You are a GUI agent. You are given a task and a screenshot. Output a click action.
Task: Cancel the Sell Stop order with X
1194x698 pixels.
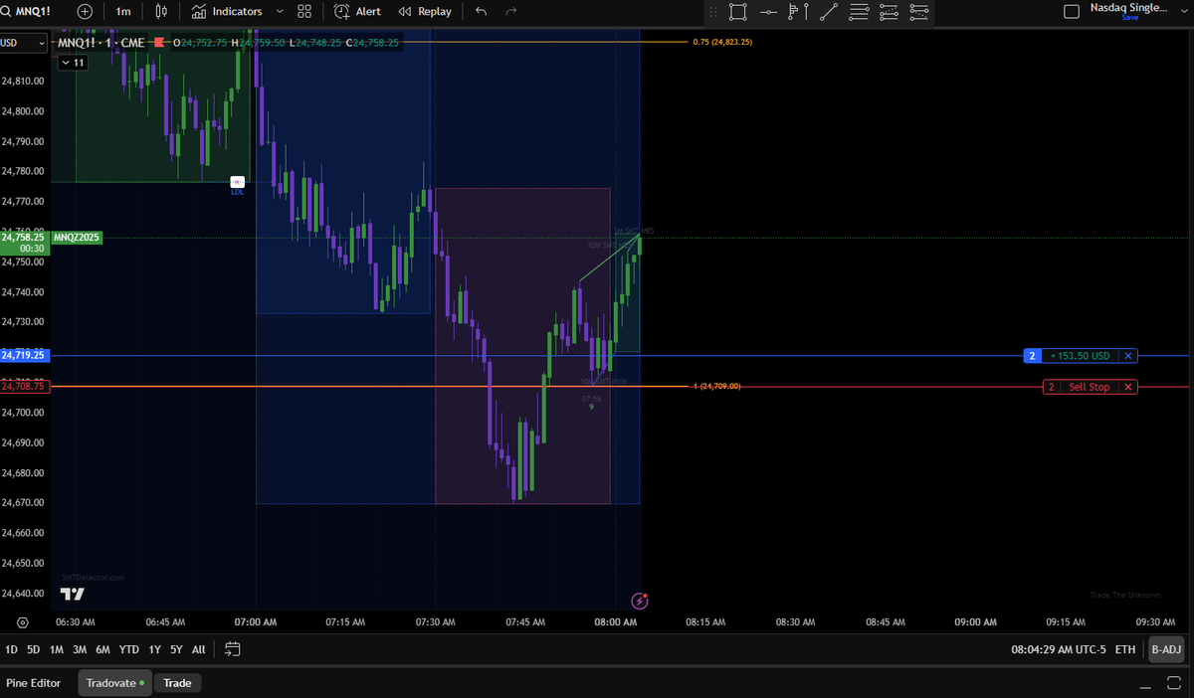click(1128, 387)
